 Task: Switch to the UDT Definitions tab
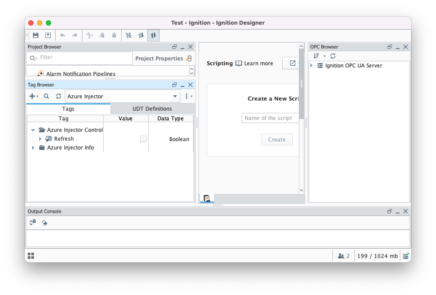coord(152,108)
